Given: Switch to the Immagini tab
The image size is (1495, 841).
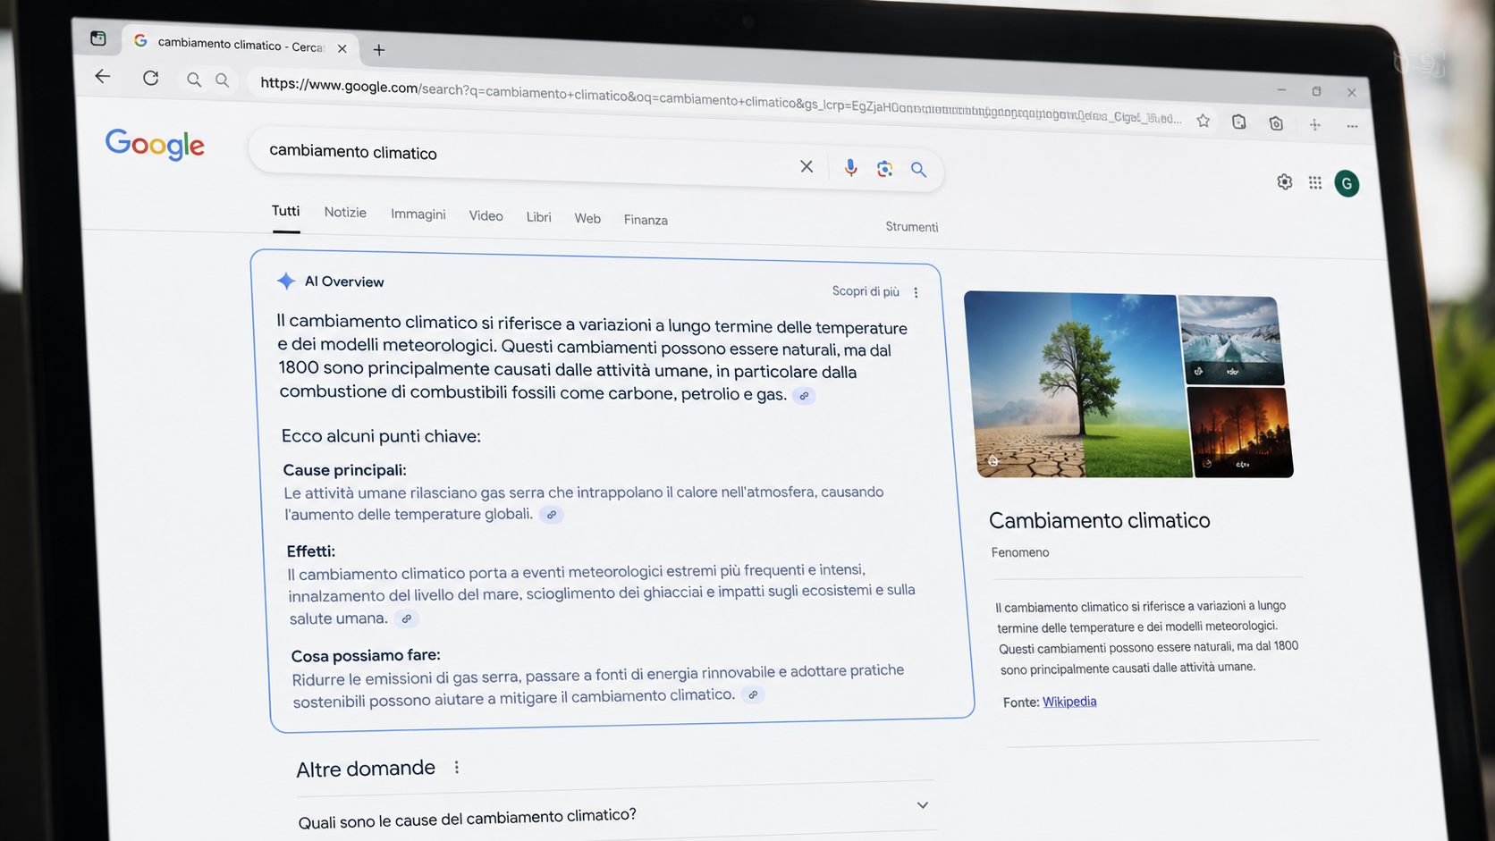Looking at the screenshot, I should click(x=418, y=214).
